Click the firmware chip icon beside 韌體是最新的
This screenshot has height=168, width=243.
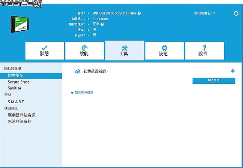click(x=77, y=71)
